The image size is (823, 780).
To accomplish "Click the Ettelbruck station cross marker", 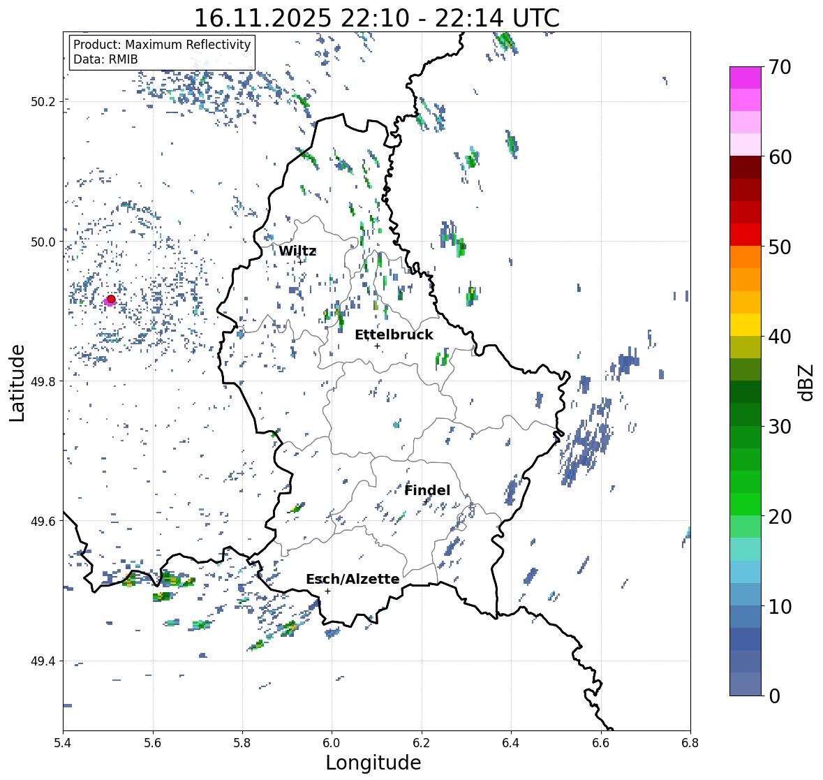I will [377, 346].
